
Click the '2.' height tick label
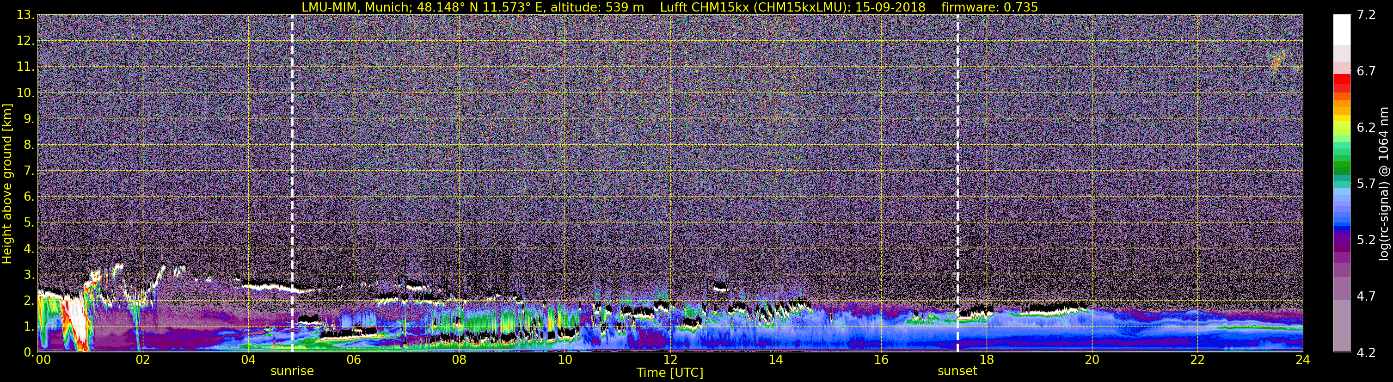29,300
